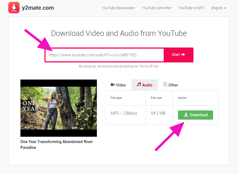The image size is (239, 174).
Task: Open the Terms of Use link
Action: coord(149,66)
